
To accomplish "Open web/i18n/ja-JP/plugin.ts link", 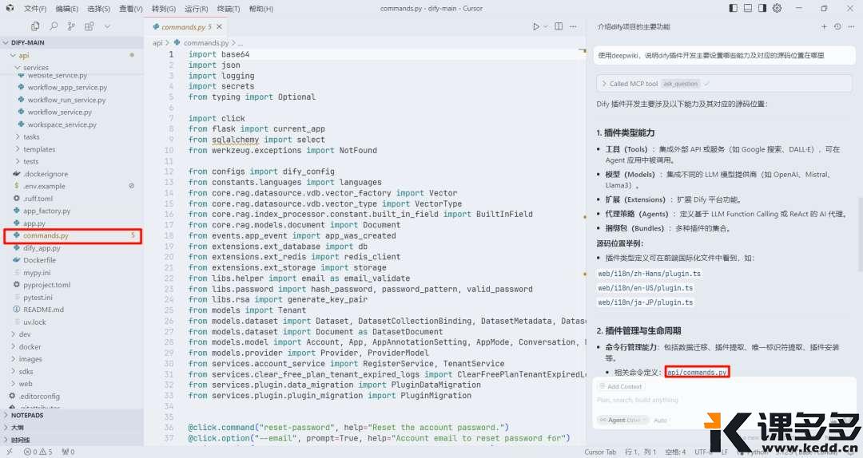I will [645, 302].
